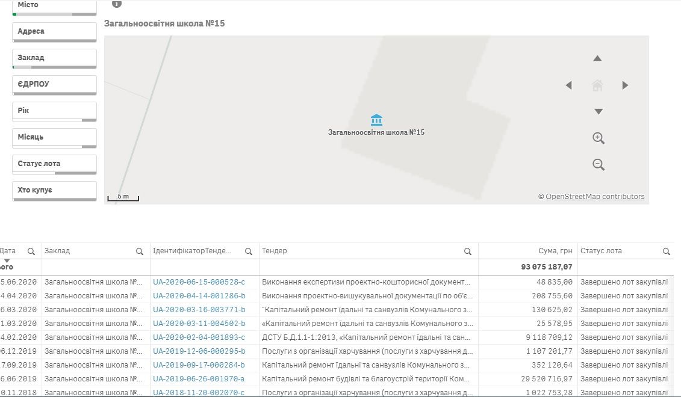
Task: Zoom in on the map
Action: pyautogui.click(x=598, y=138)
